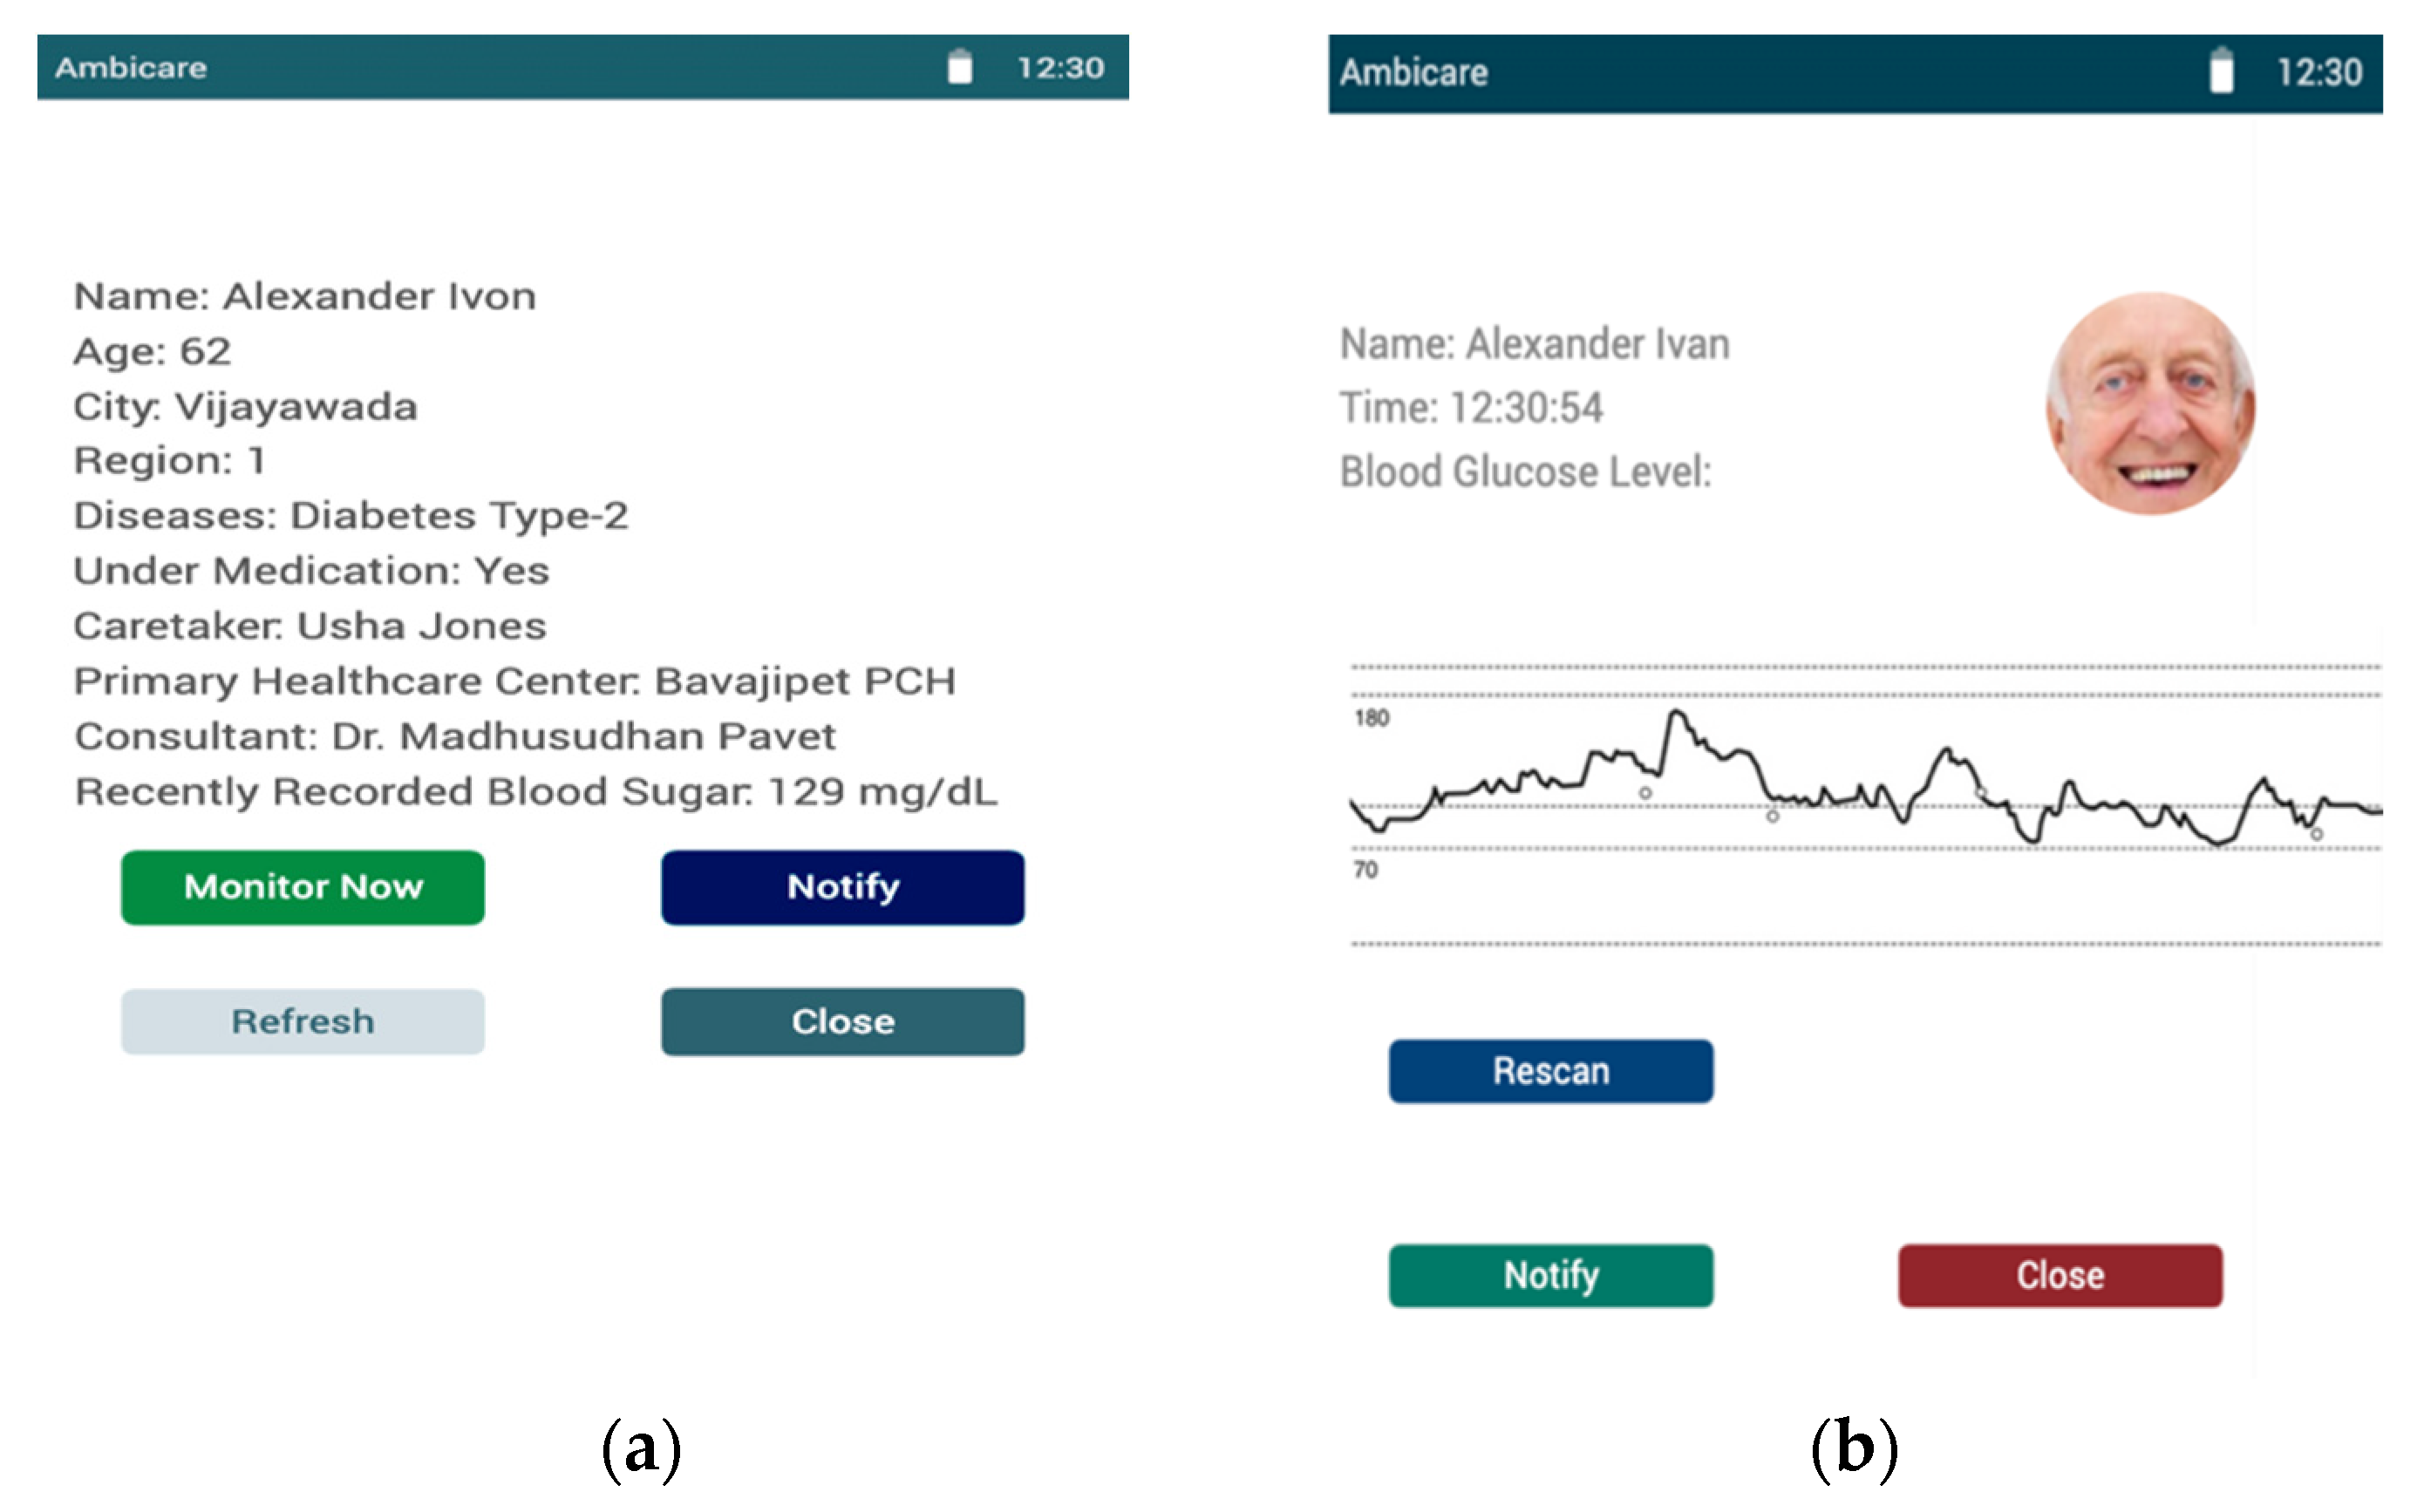Image resolution: width=2410 pixels, height=1512 pixels.
Task: Click the battery icon beside the Name: Alexander Ivon screen's clock
Action: pos(959,67)
